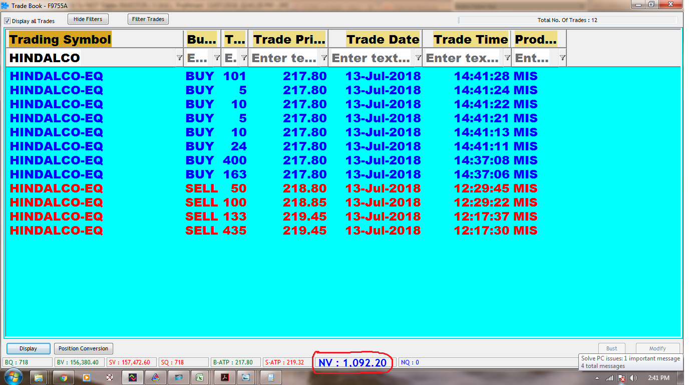
Task: Select the SELL 435 trade at 12:17:30
Action: click(x=273, y=231)
